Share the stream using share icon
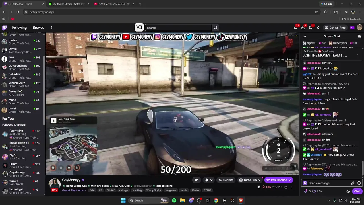 (x=286, y=187)
